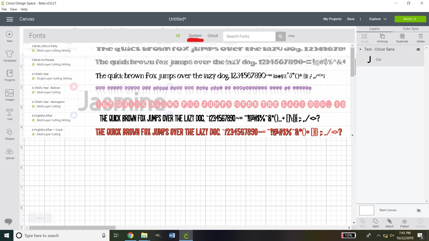Screen dimensions: 429x241
Task: Click the font list scroll down arrow
Action: click(x=352, y=135)
